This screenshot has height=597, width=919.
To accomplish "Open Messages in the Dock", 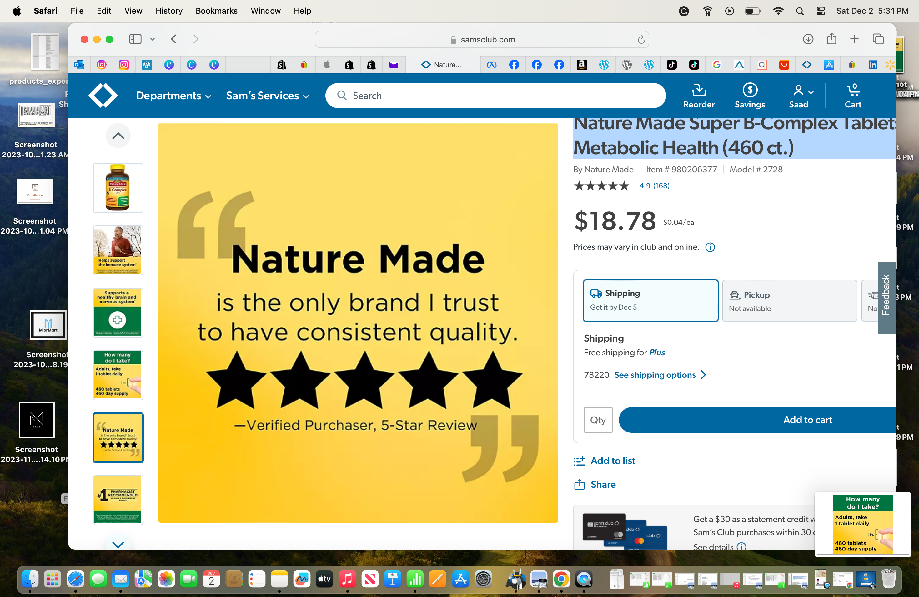I will point(98,579).
